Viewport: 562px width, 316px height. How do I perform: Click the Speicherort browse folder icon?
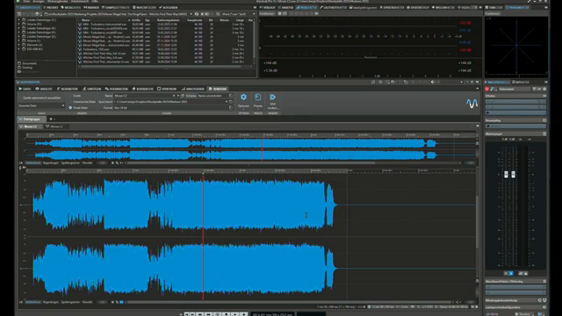pos(231,102)
